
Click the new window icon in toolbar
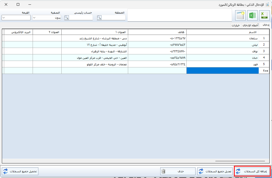coord(240,15)
